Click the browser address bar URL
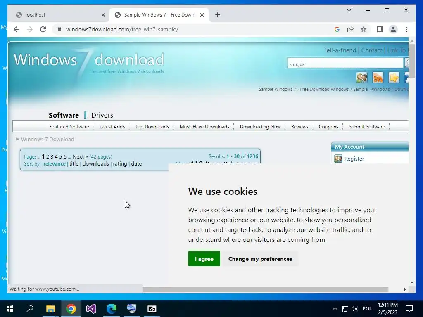 point(122,29)
